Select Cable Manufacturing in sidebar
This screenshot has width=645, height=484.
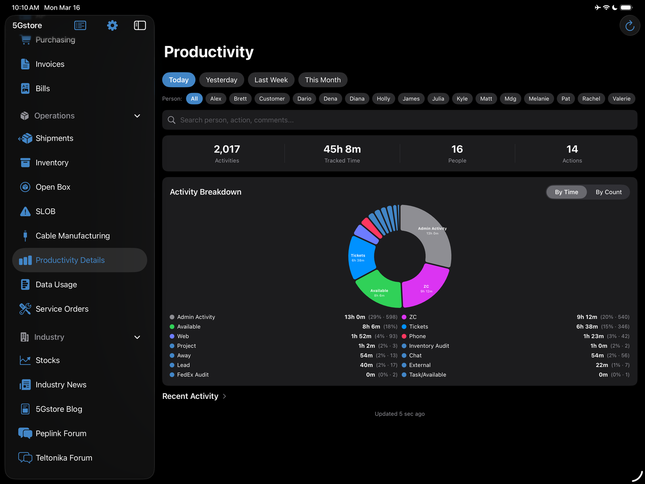point(73,236)
